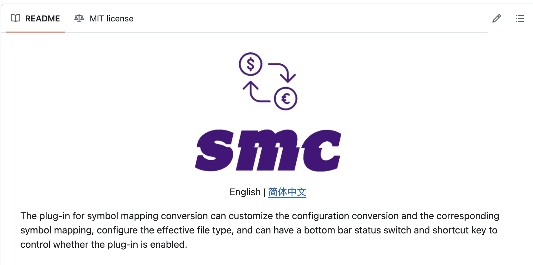Click the letter m in the smc wordmark
Viewport: 533px width, 265px height.
point(267,150)
